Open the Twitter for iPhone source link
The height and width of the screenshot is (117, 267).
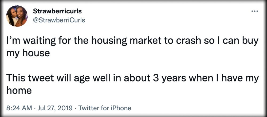105,108
